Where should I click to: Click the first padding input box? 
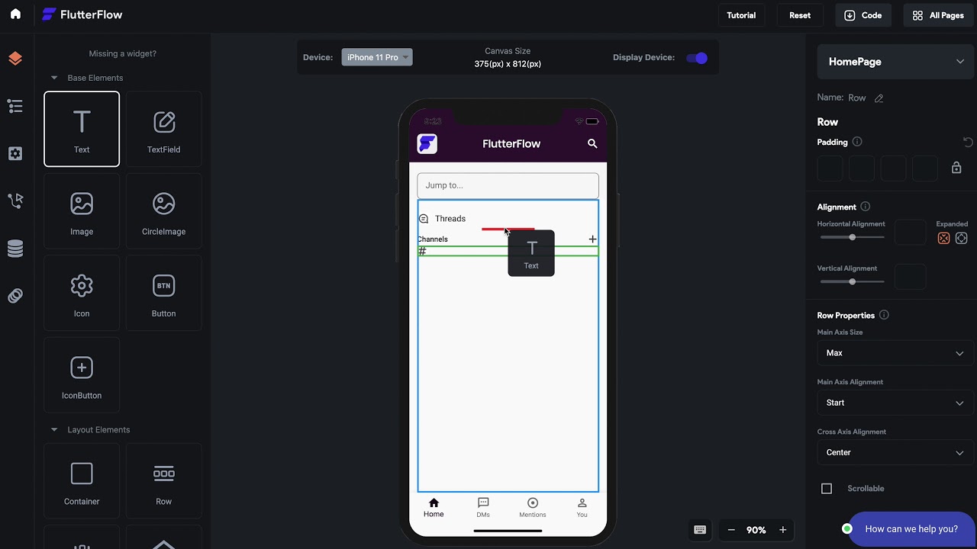point(830,169)
